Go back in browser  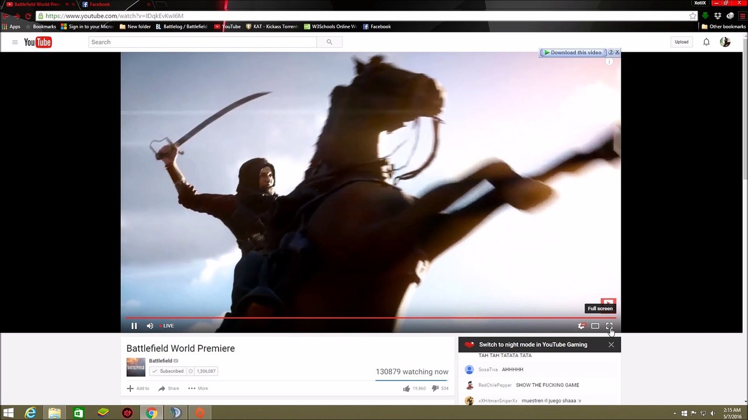[5, 16]
